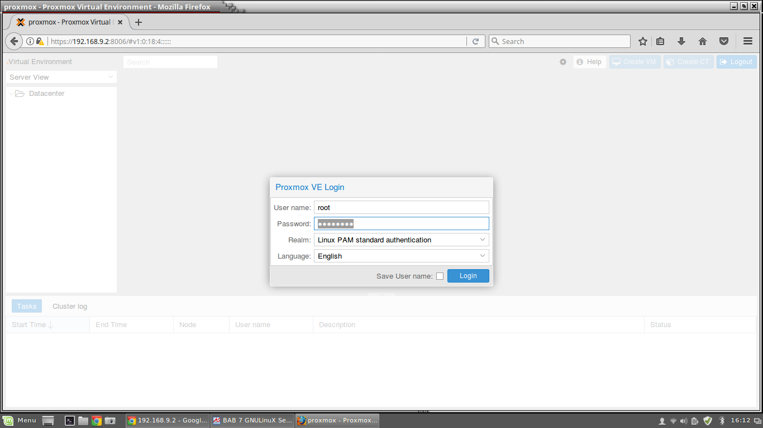Switch to 192.168.9.2 Google Chrome taskbar window
The image size is (763, 428).
tap(168, 421)
